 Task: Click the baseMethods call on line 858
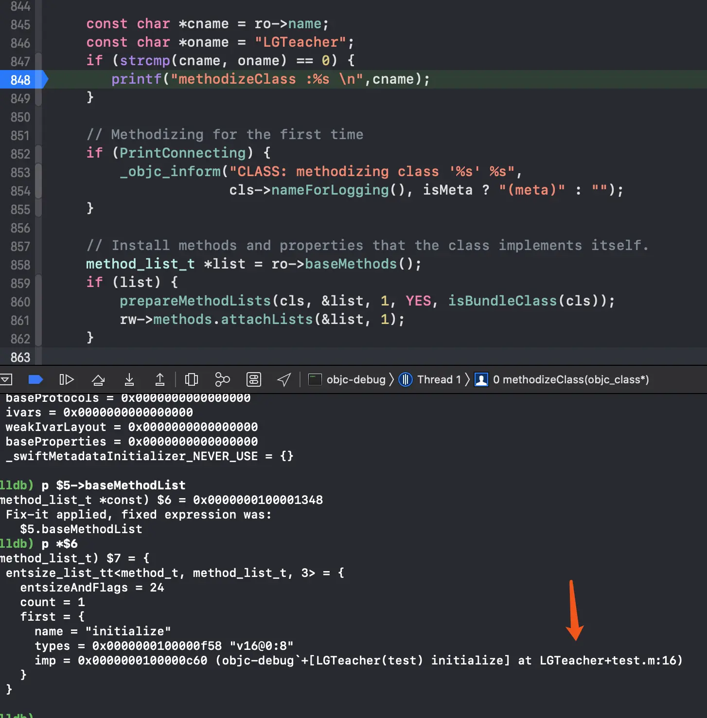coord(351,264)
